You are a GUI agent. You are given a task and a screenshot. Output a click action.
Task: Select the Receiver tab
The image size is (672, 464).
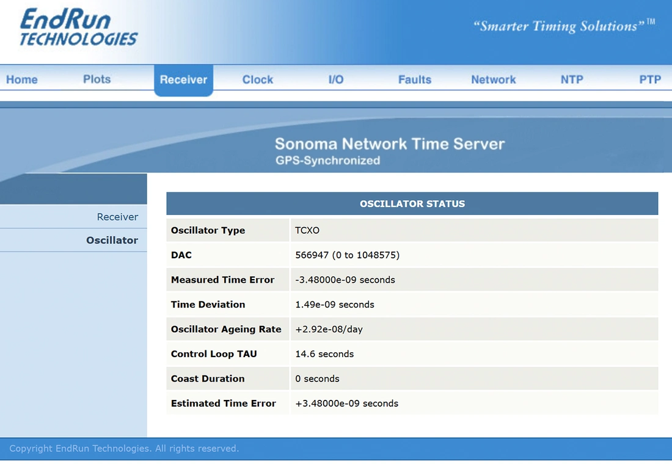click(183, 80)
